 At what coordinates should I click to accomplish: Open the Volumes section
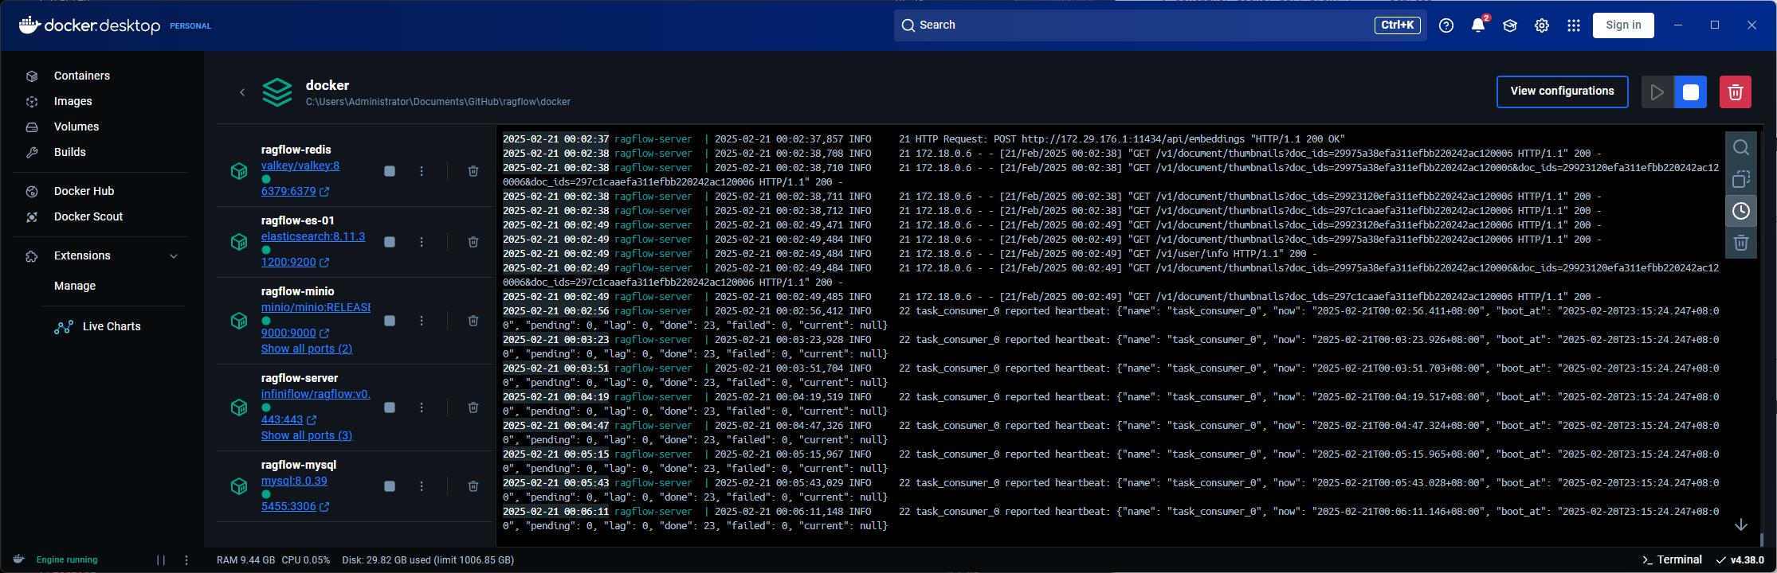click(76, 127)
